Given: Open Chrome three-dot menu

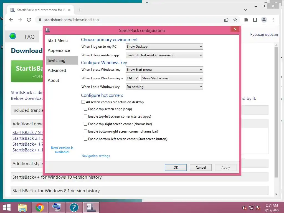Looking at the screenshot, I should (x=273, y=20).
